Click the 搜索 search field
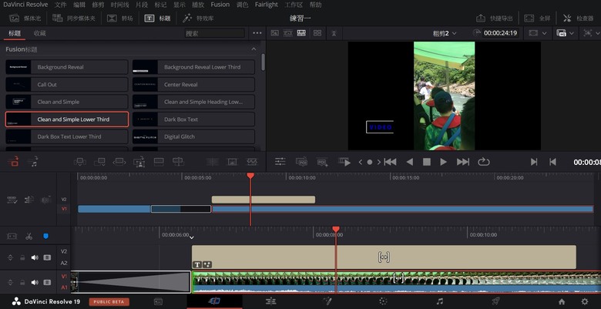Viewport: 601px width, 309px height. point(214,33)
